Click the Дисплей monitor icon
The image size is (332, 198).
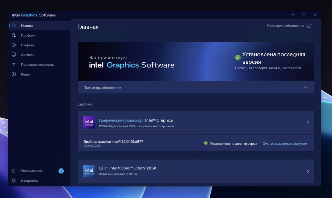14,55
